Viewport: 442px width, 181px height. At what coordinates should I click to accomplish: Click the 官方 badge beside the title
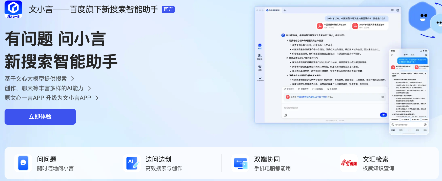[x=168, y=9]
